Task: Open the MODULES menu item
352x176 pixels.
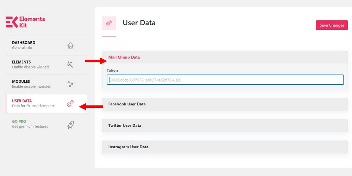Action: click(x=46, y=84)
